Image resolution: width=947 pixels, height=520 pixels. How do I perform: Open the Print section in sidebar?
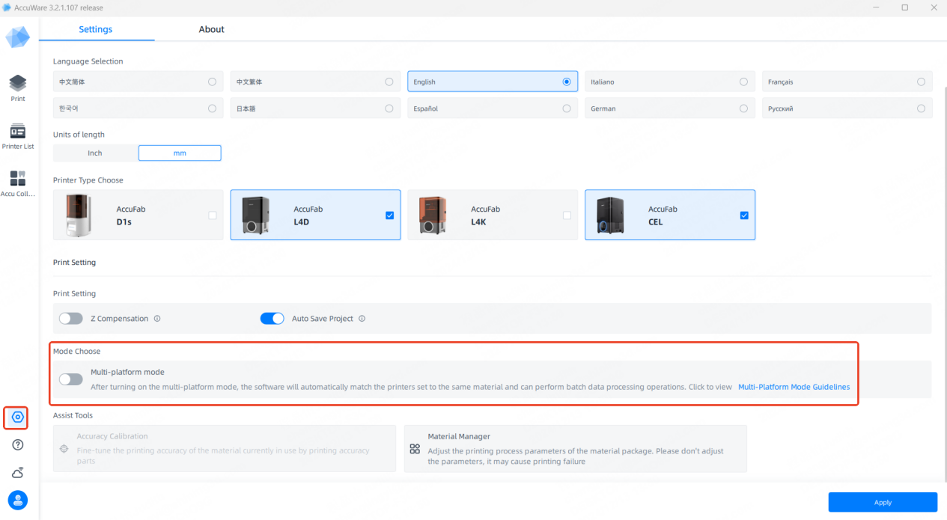click(x=17, y=88)
